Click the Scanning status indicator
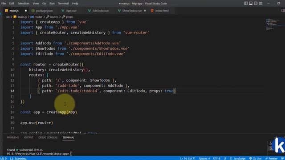This screenshot has width=285, height=160. coord(18,158)
